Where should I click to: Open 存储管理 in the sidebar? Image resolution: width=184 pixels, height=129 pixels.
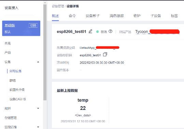(11, 118)
